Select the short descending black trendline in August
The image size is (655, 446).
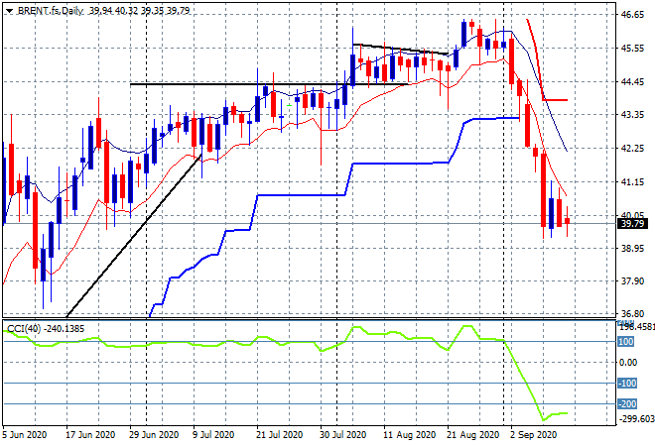[400, 50]
